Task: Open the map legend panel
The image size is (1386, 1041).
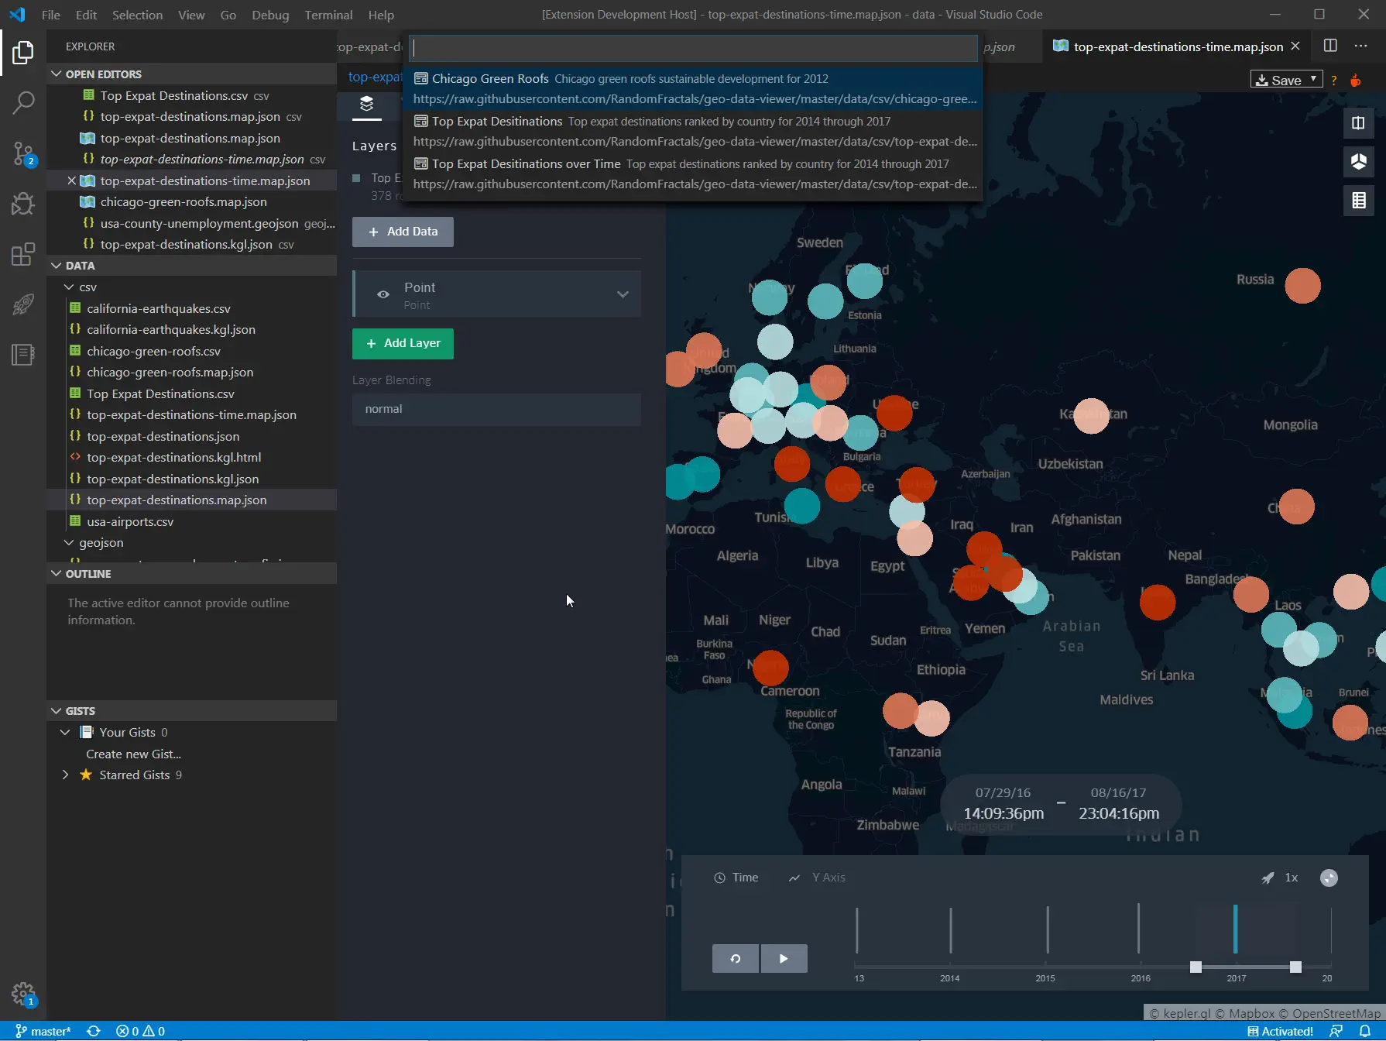Action: click(x=1359, y=201)
